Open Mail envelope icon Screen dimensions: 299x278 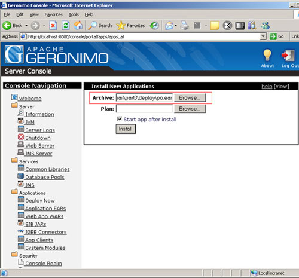pos(169,26)
